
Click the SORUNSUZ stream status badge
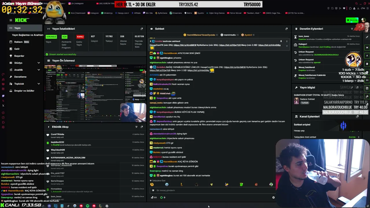pos(51,37)
